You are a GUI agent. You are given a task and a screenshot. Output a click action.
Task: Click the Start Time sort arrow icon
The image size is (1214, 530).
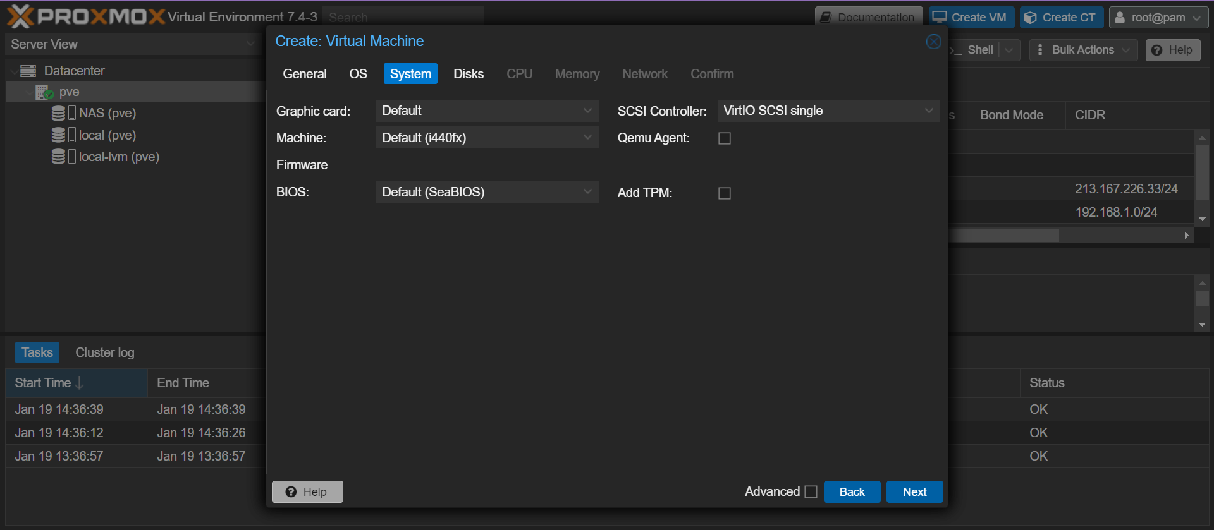[80, 383]
